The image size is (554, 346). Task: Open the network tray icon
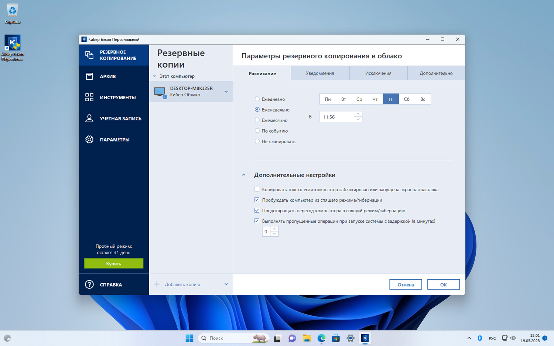(505, 338)
